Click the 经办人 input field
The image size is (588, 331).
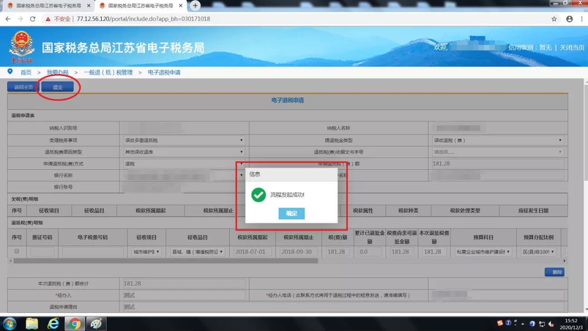point(184,295)
